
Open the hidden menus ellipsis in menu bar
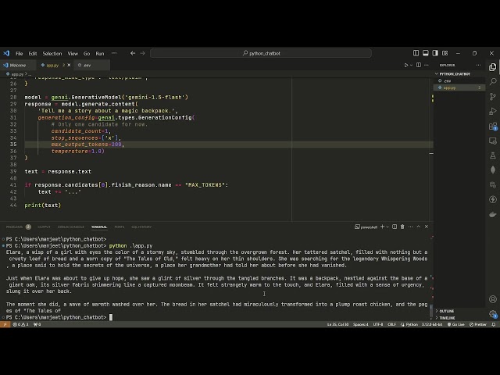point(114,53)
